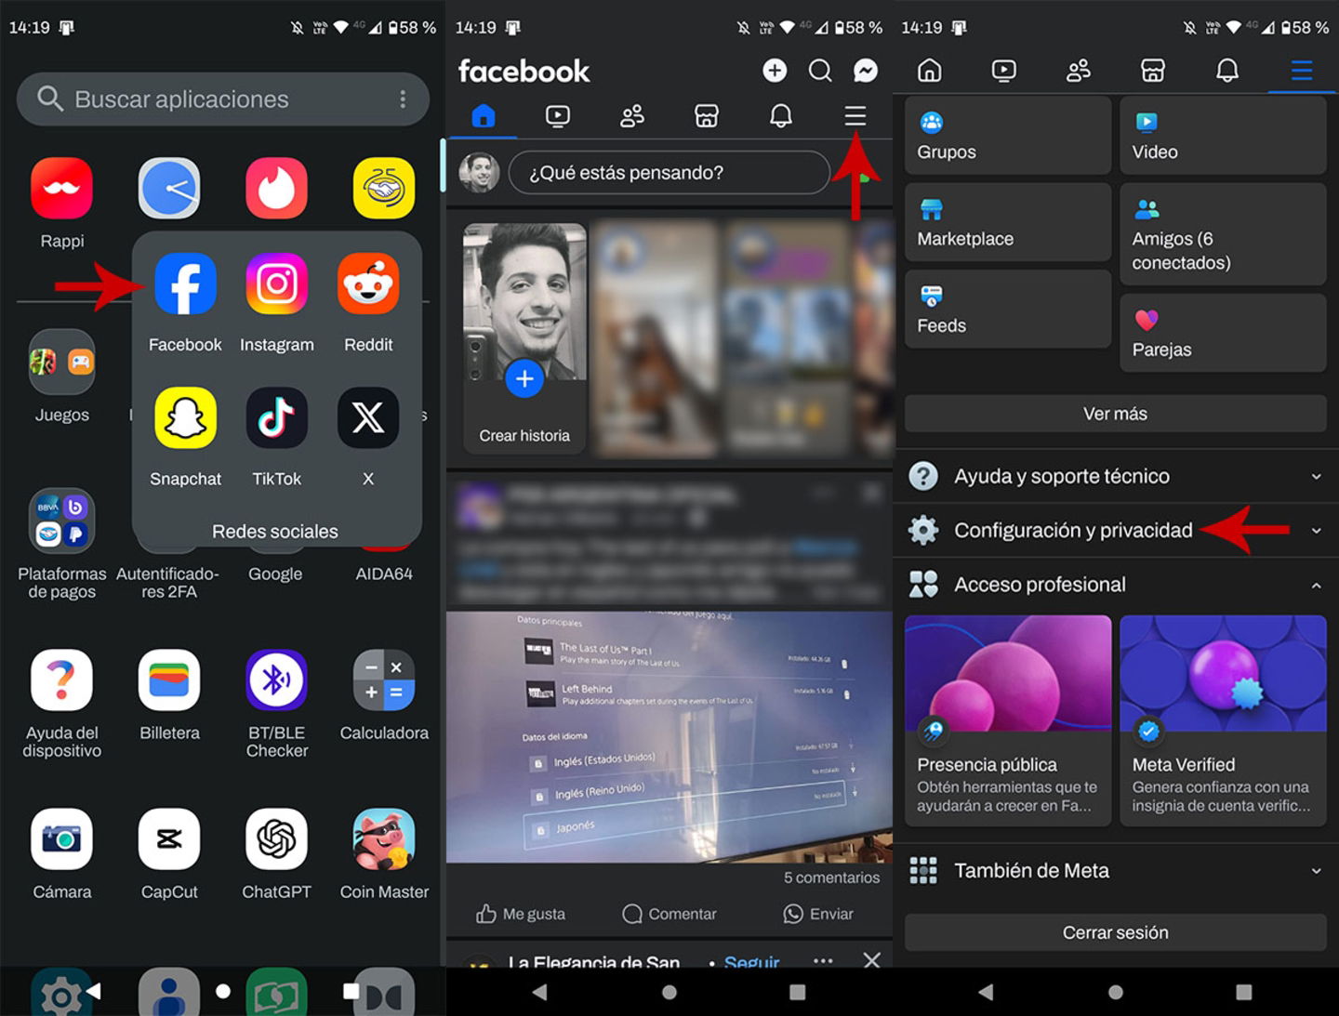
Task: Launch BT/BLE Checker app
Action: click(276, 680)
